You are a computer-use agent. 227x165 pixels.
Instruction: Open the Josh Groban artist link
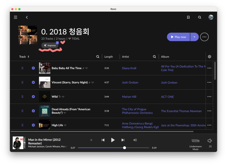(x=130, y=82)
